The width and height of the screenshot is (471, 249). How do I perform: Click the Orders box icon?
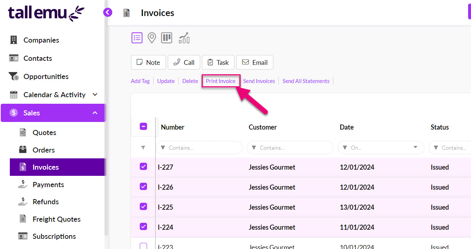click(23, 150)
